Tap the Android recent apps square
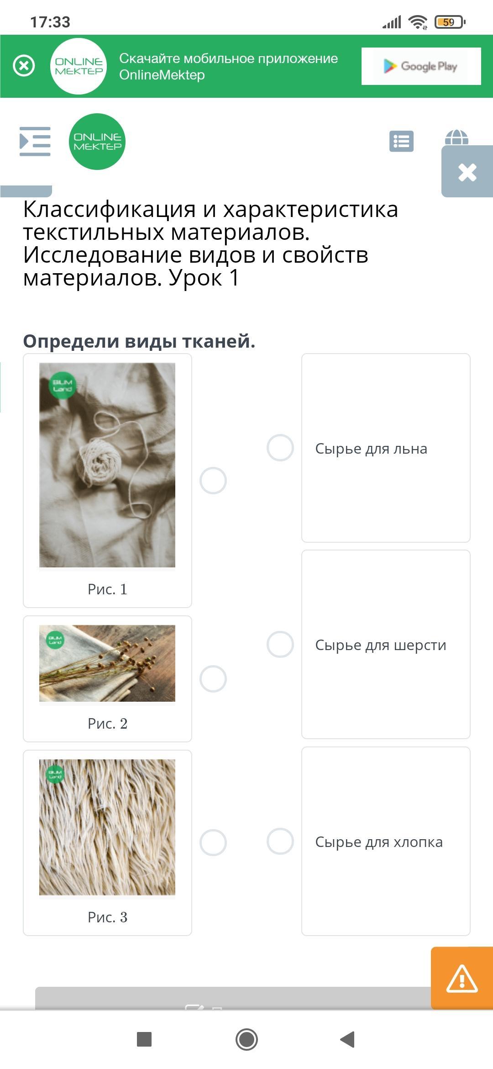493x1069 pixels. [144, 1039]
